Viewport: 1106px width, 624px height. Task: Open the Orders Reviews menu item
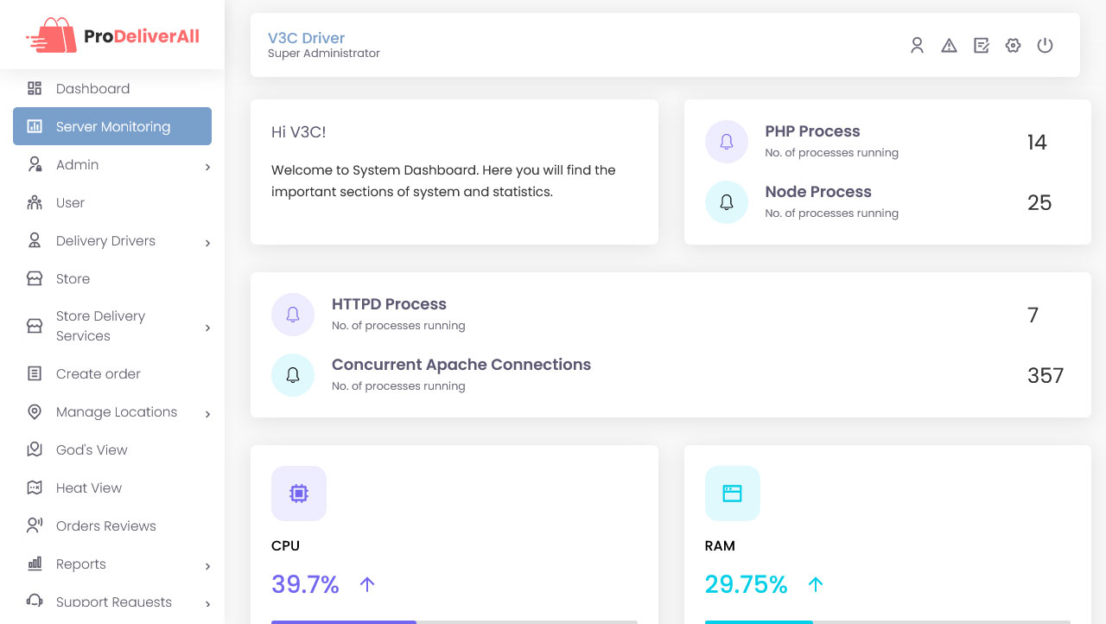click(x=112, y=525)
